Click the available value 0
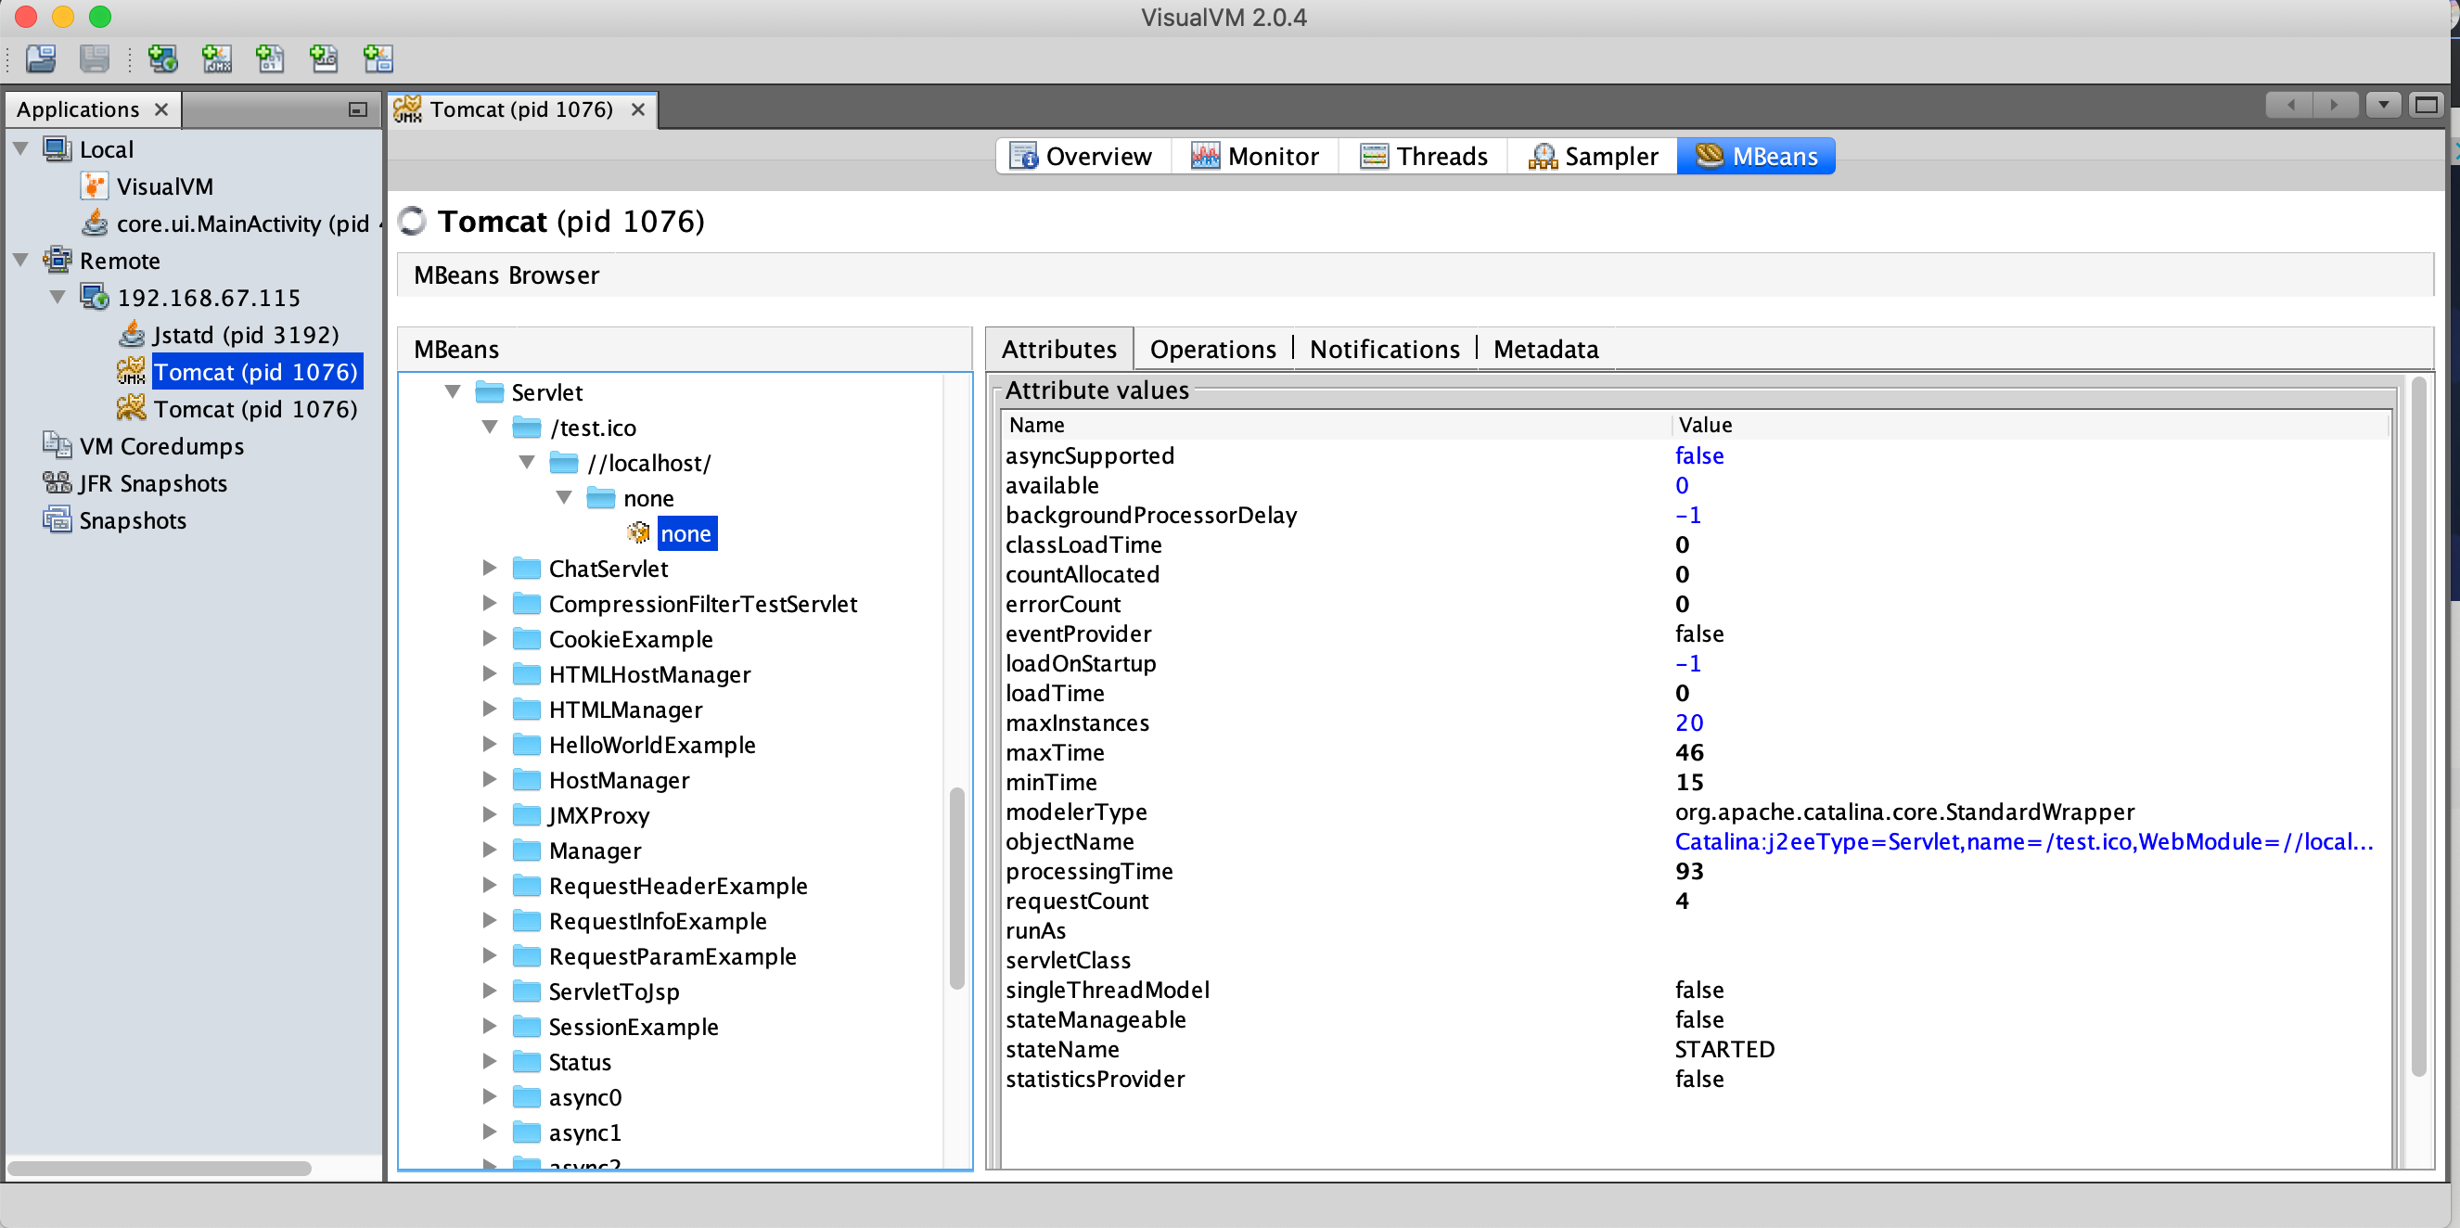The width and height of the screenshot is (2460, 1228). coord(1682,485)
